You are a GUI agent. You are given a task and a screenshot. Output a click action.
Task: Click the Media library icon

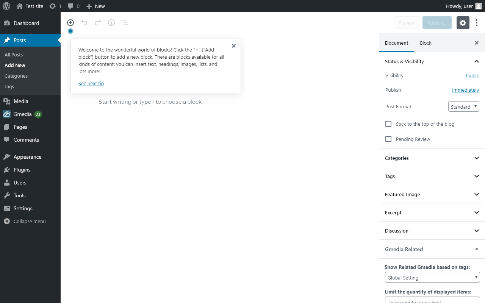coord(7,101)
